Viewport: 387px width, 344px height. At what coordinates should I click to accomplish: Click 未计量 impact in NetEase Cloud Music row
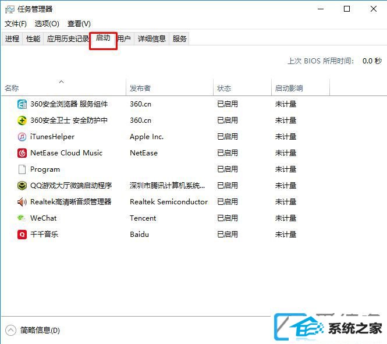[x=286, y=153]
